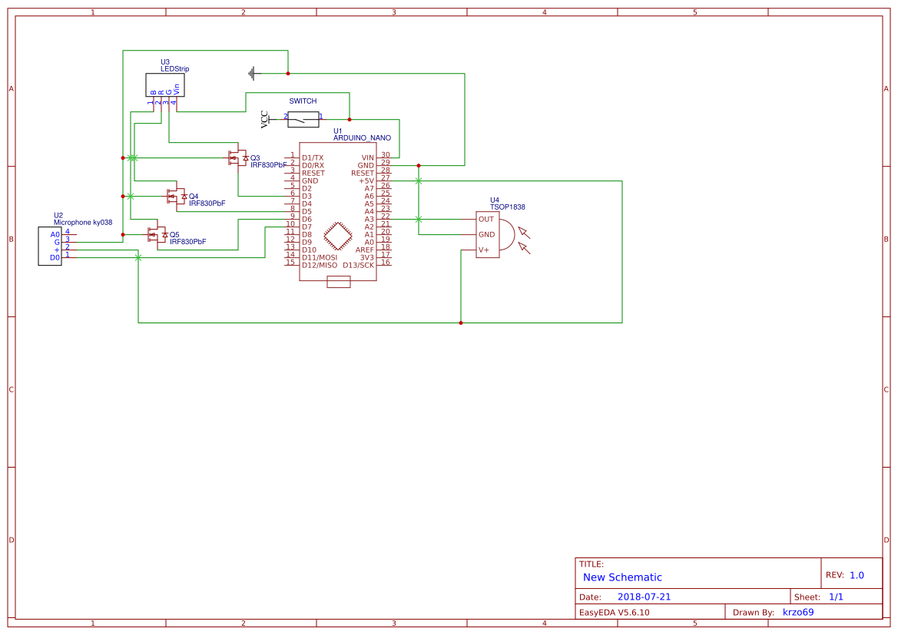Click the IRF830PbF label under Q4
Screen dimensions: 898x635
(207, 203)
